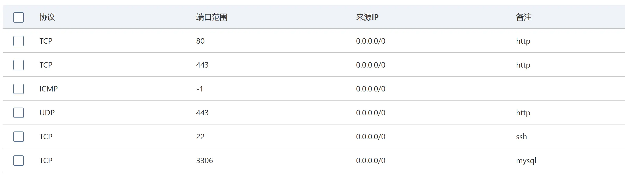
Task: Click the -1 port range cell
Action: click(200, 89)
